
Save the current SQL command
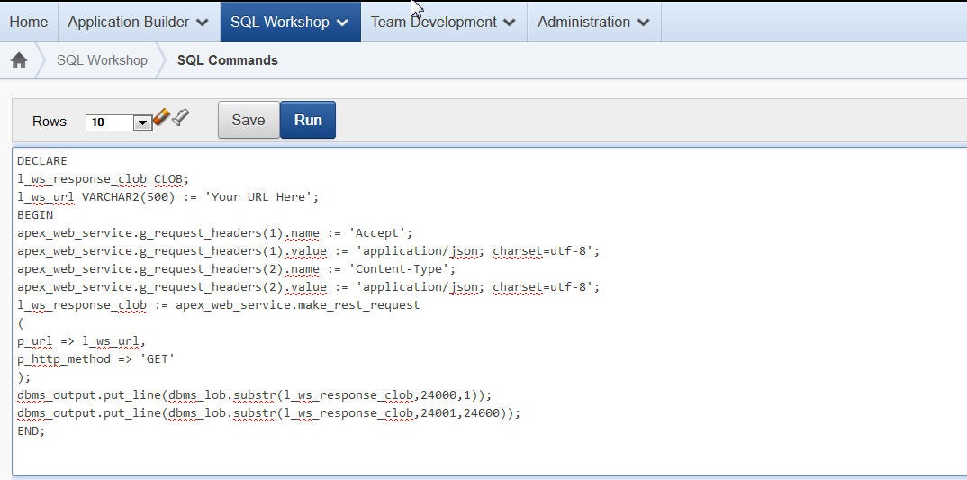click(x=249, y=120)
